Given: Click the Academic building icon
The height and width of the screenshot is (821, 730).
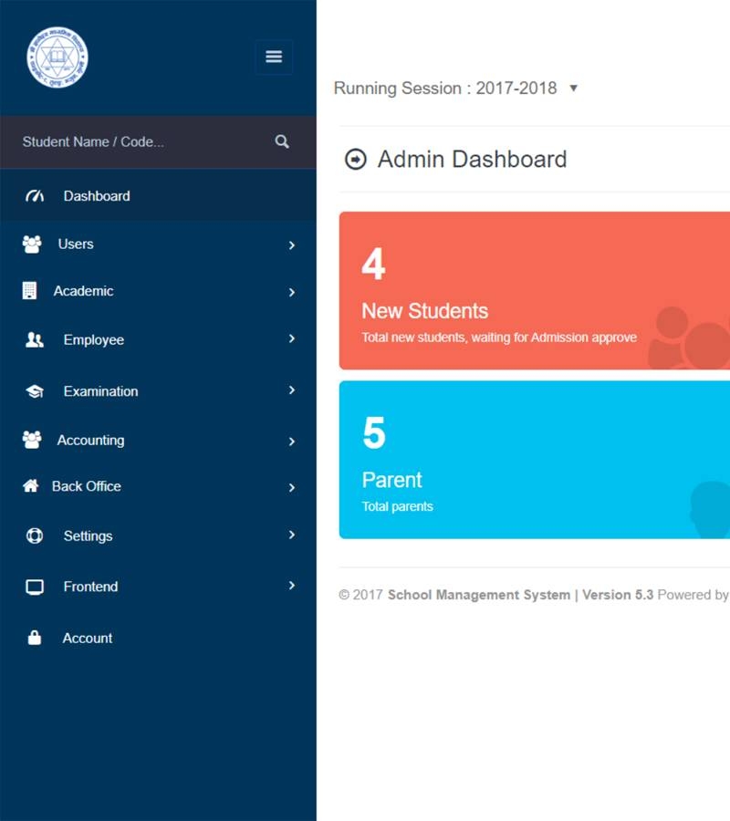Looking at the screenshot, I should 30,291.
